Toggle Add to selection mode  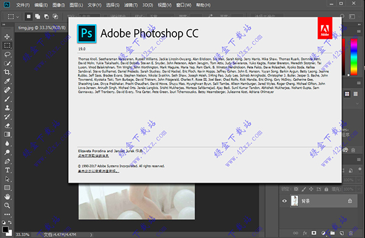38,16
